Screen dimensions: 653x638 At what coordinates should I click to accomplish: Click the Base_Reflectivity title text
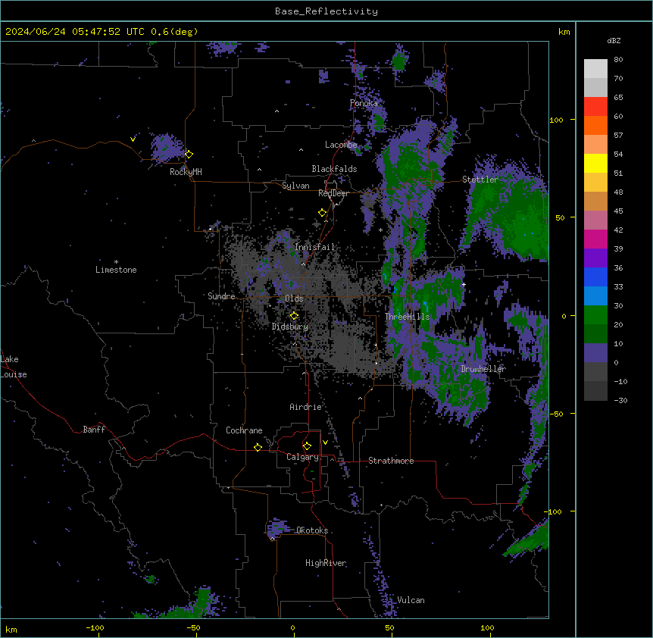point(326,11)
